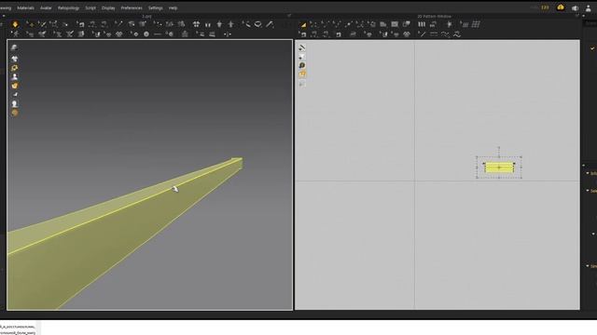Image resolution: width=597 pixels, height=335 pixels.
Task: Collapse the first section arrow in right property panel
Action: (588, 173)
